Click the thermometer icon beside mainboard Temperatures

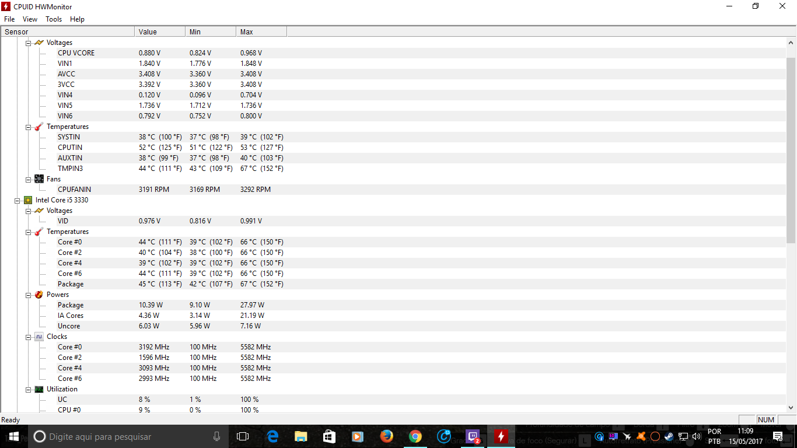pos(39,127)
